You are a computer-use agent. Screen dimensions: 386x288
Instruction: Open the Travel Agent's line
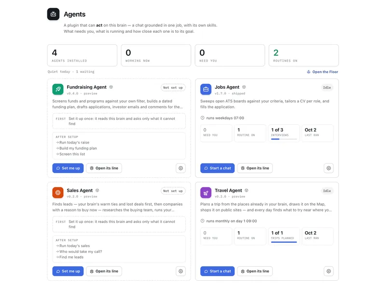point(255,271)
